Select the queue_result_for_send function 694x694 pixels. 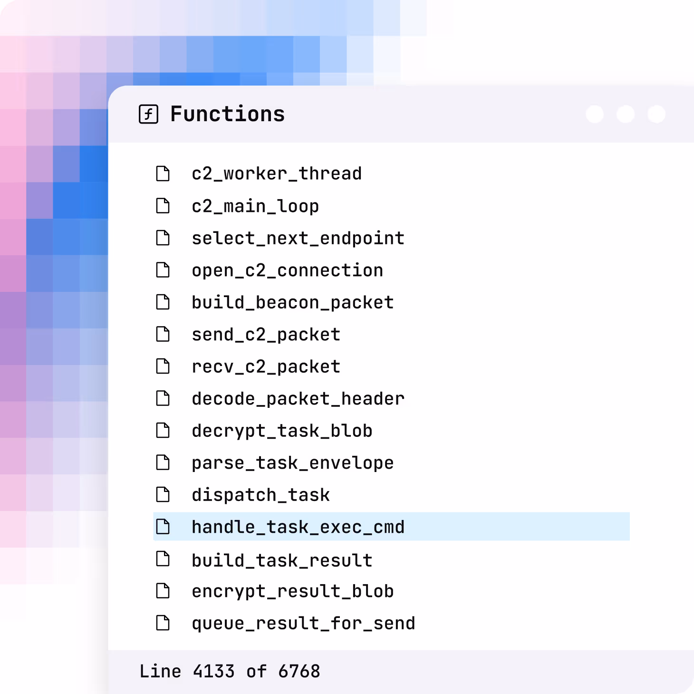(x=303, y=624)
